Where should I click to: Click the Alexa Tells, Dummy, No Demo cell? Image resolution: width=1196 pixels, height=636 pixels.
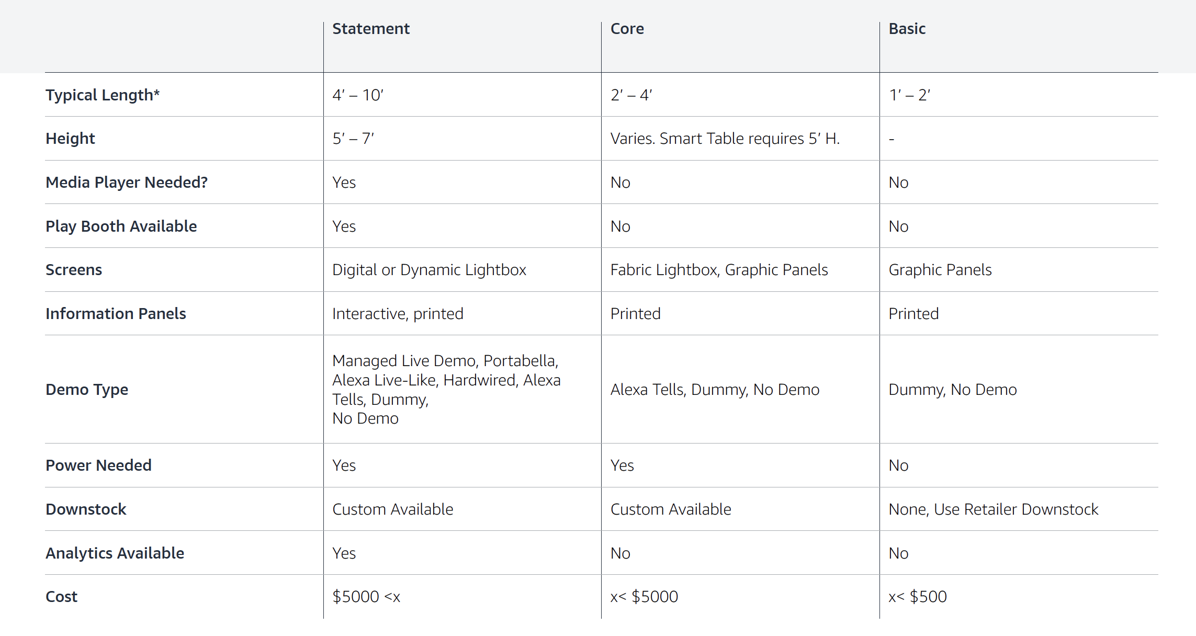pos(715,390)
